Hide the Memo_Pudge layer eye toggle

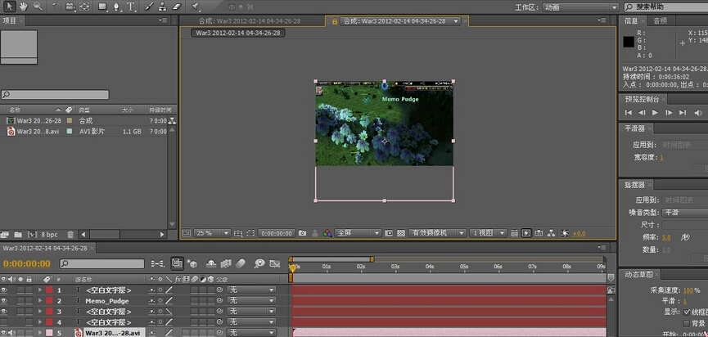[4, 300]
